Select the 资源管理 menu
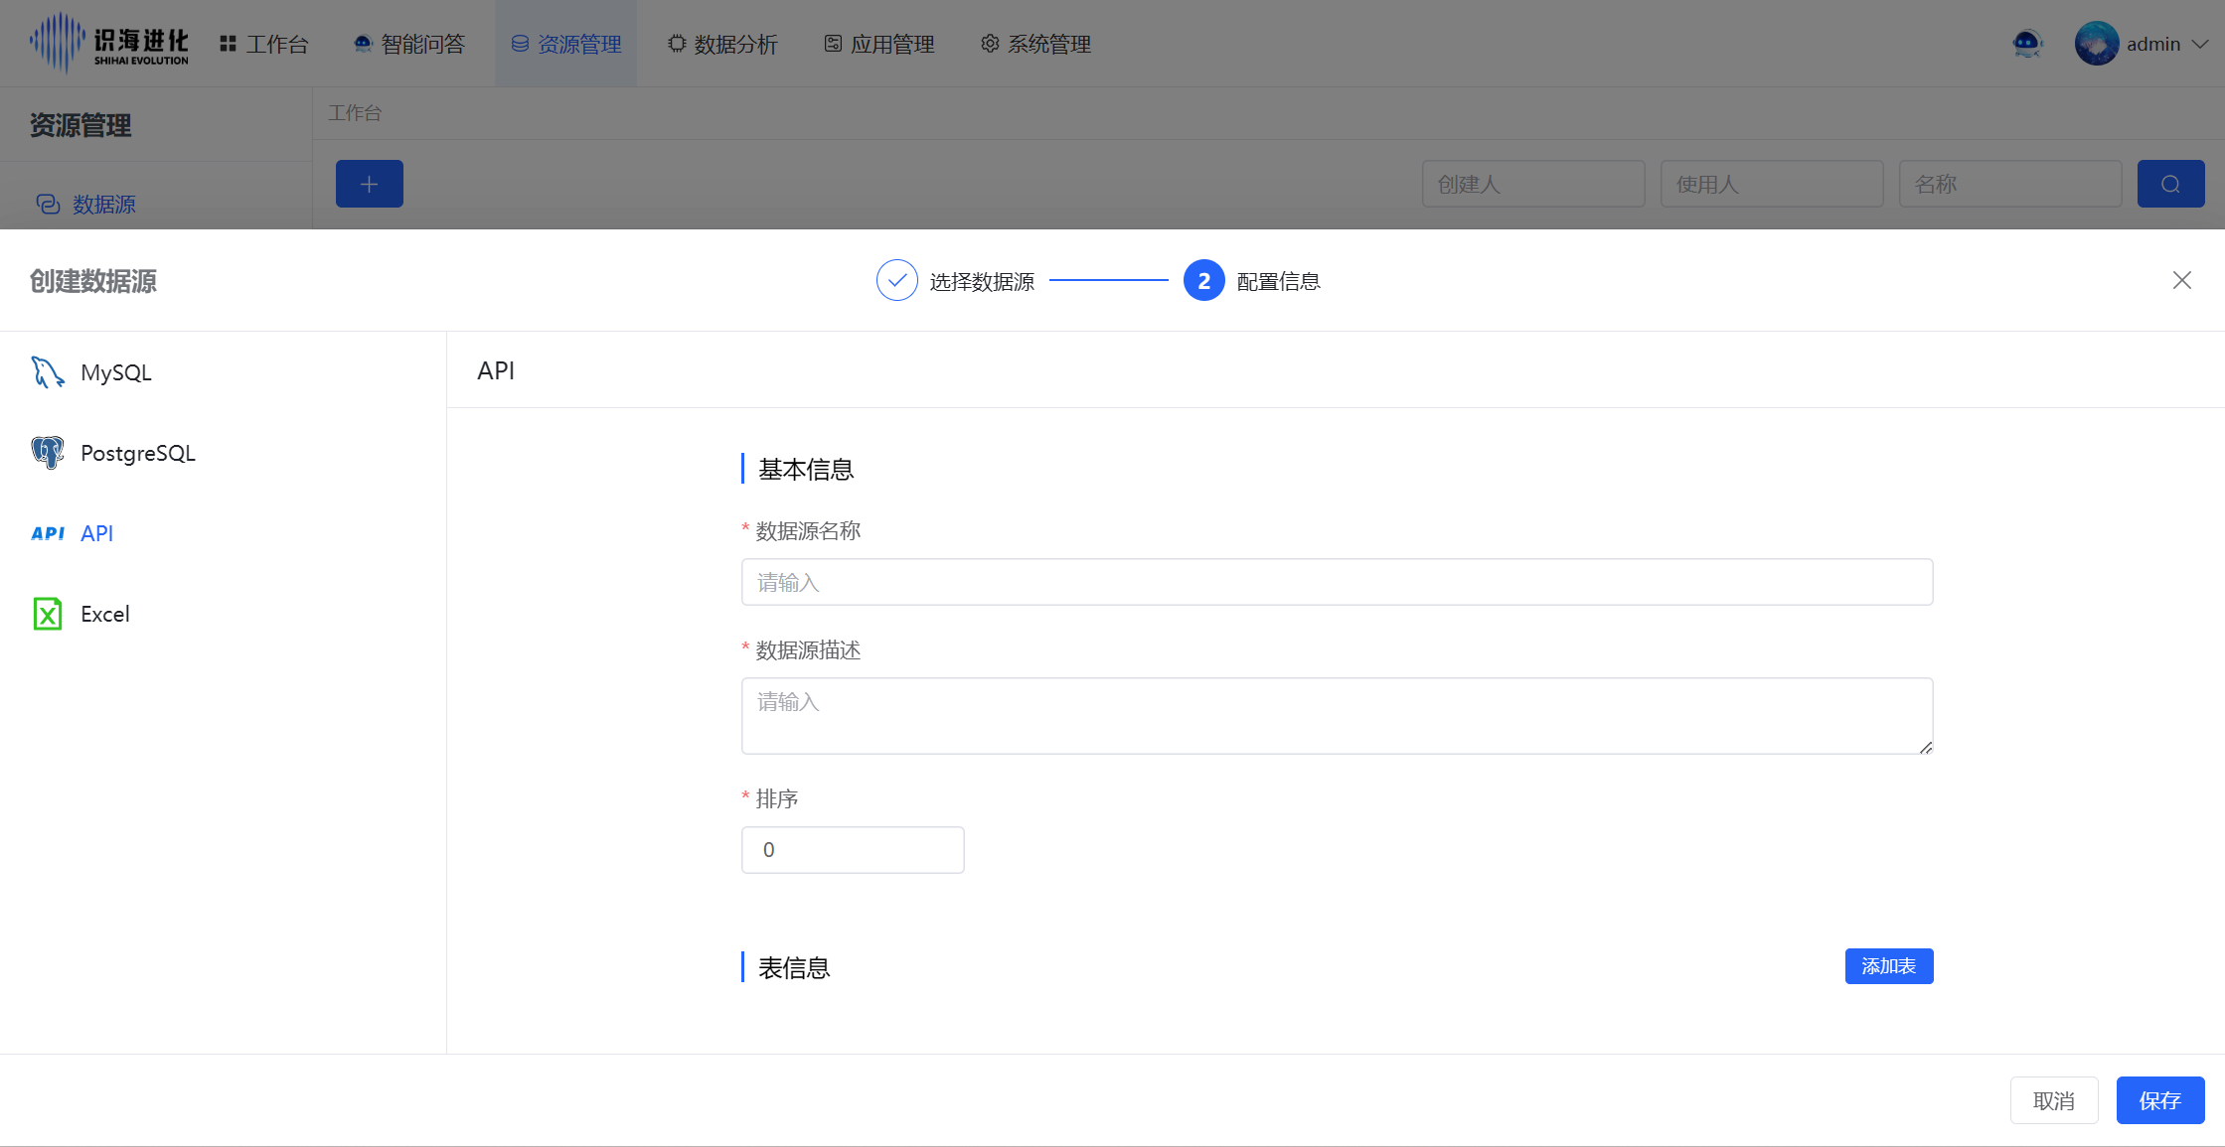Screen dimensions: 2225x1147 565,44
